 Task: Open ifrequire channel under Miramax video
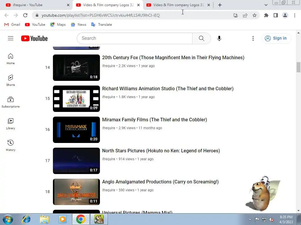(109, 128)
